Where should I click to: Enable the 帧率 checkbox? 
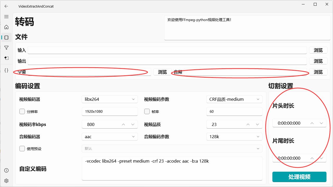147,111
